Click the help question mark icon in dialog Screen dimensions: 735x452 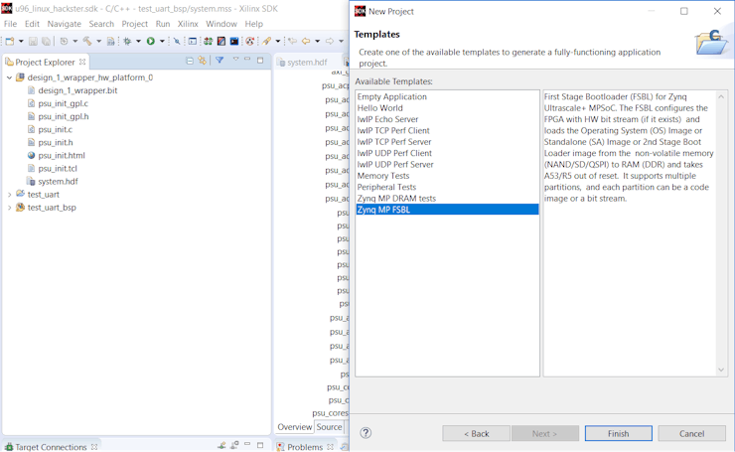click(366, 433)
